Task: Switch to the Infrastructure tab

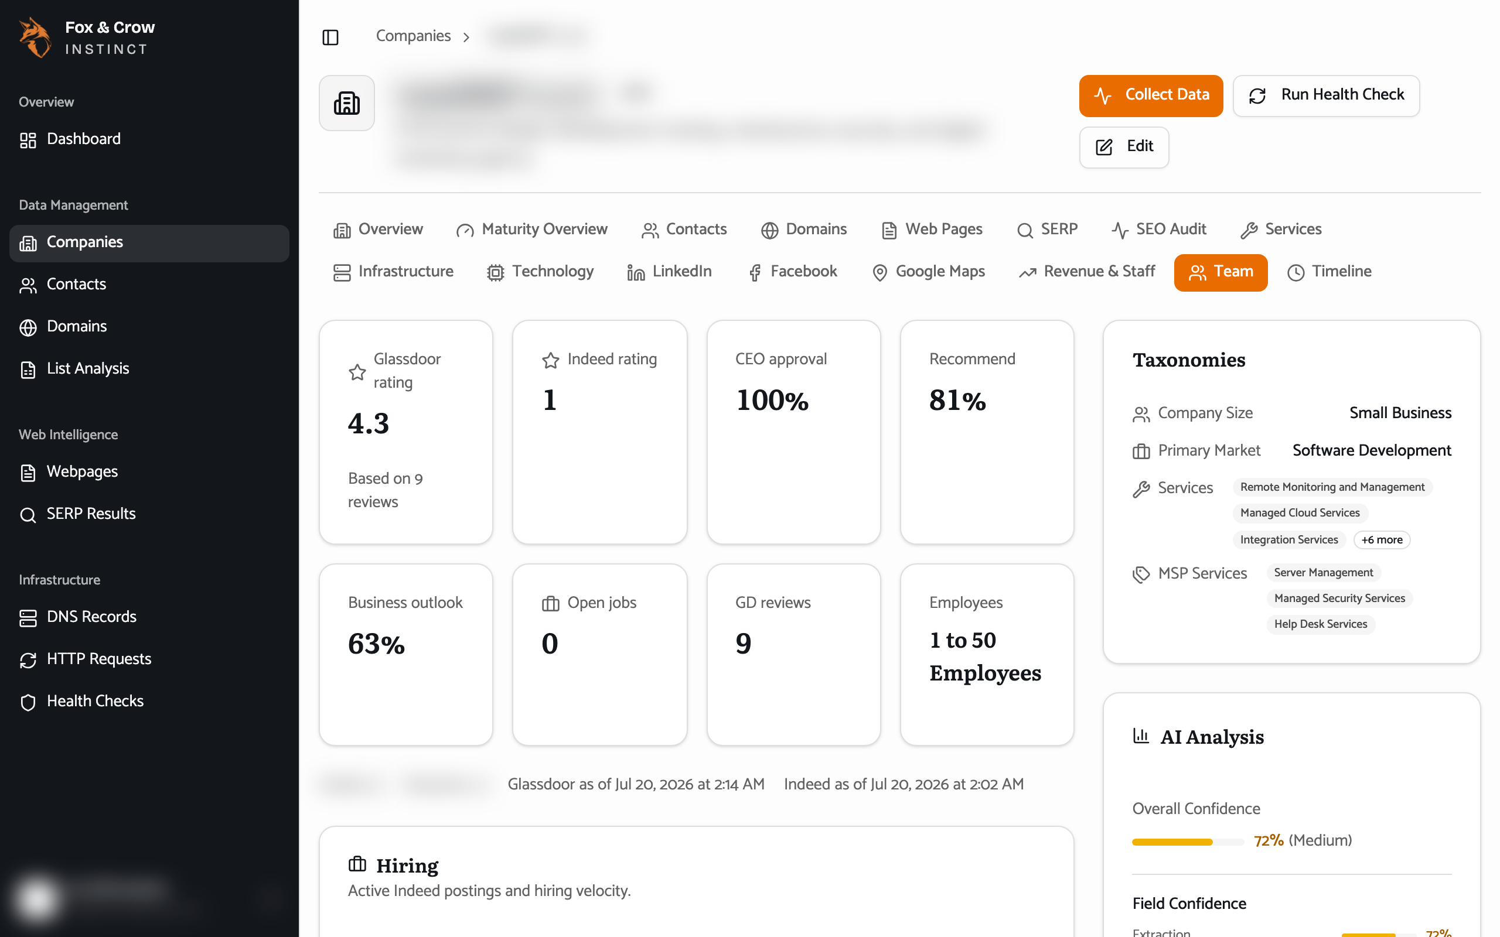Action: 393,272
